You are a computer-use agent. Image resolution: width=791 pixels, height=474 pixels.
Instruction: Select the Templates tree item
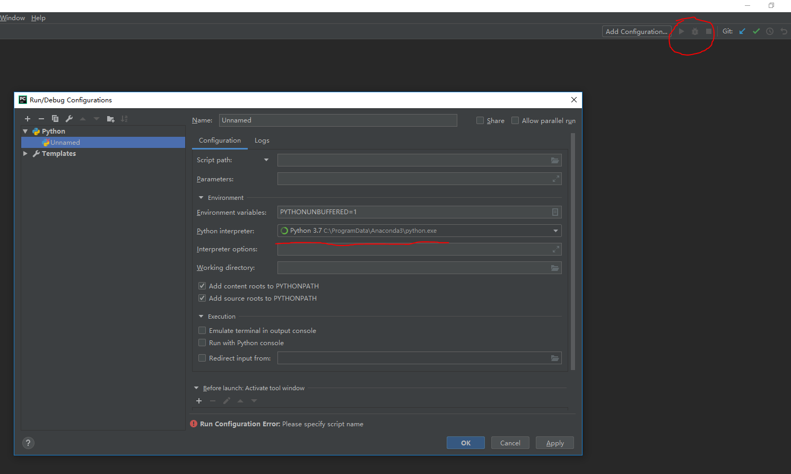pyautogui.click(x=59, y=154)
